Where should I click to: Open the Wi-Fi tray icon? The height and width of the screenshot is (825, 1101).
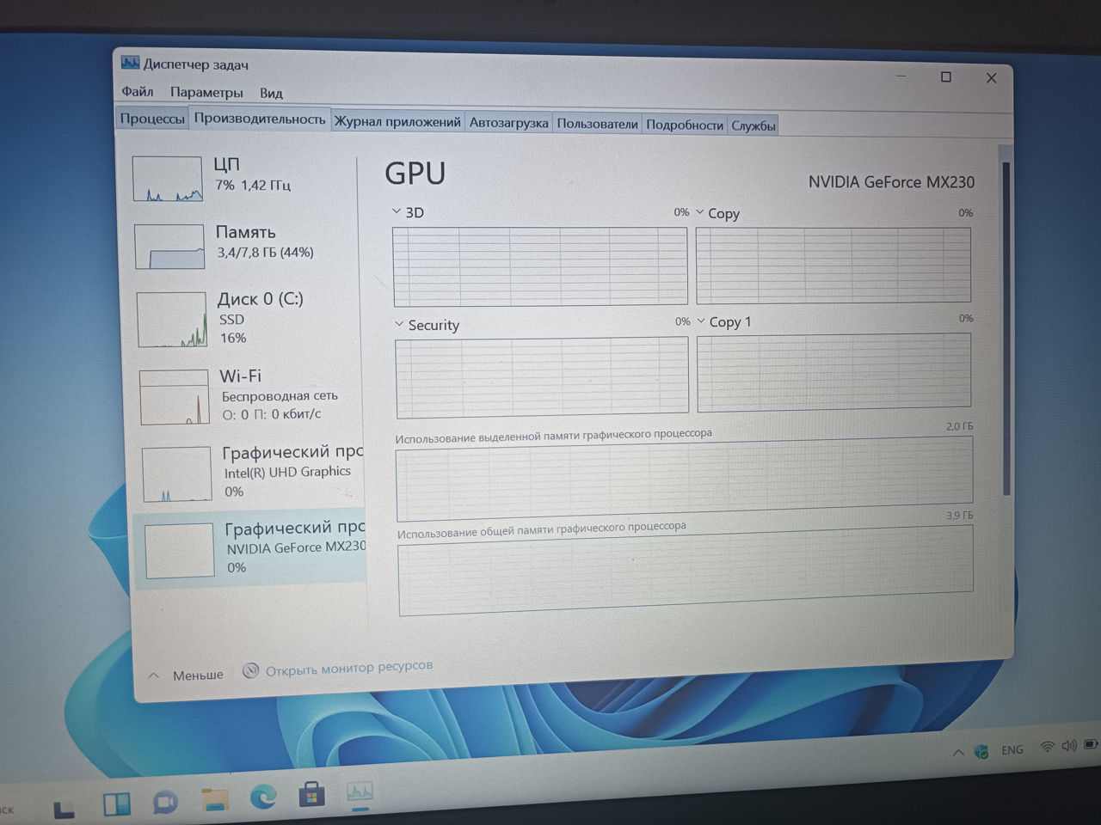1047,747
